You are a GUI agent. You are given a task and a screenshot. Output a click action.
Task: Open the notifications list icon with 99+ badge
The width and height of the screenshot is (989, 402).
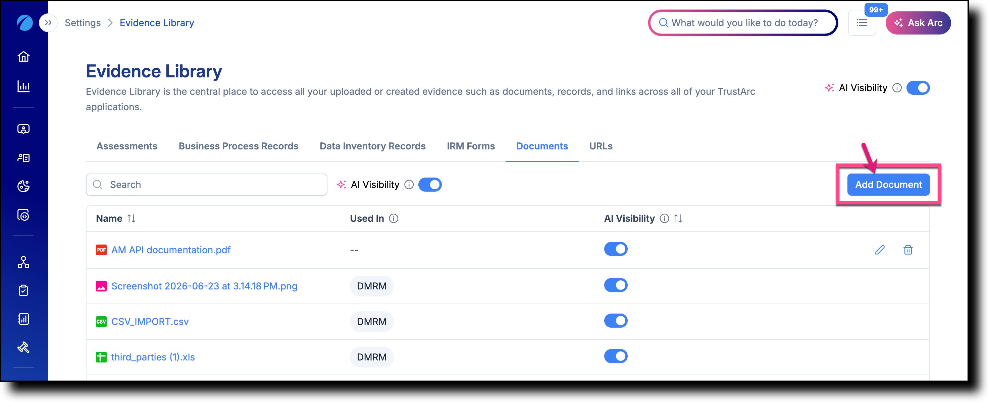(x=862, y=23)
